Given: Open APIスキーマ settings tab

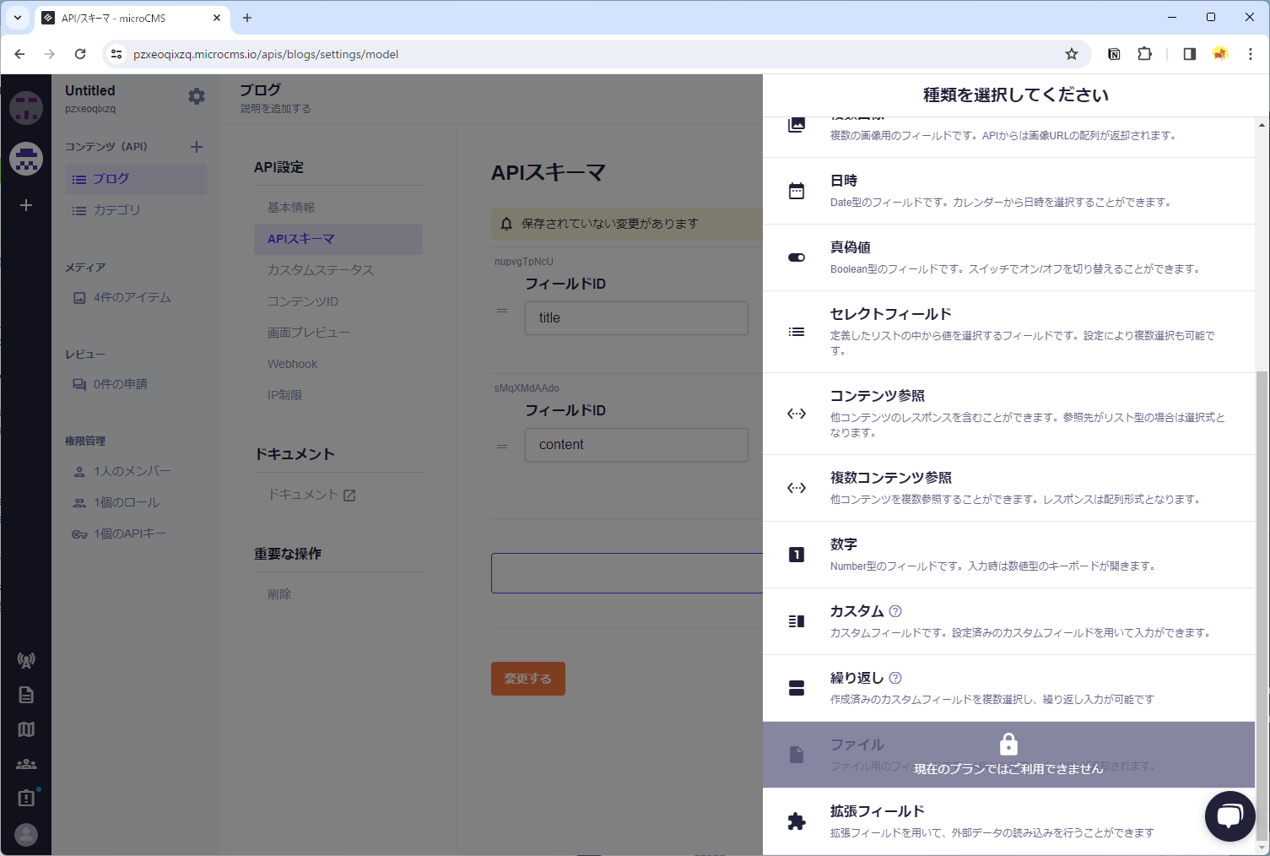Looking at the screenshot, I should click(x=338, y=239).
